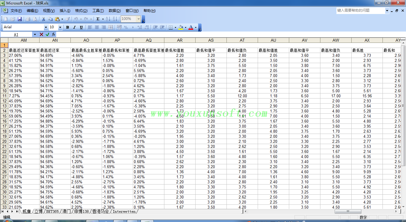The width and height of the screenshot is (406, 222).
Task: Click Merge and Center icon
Action: [x=111, y=27]
